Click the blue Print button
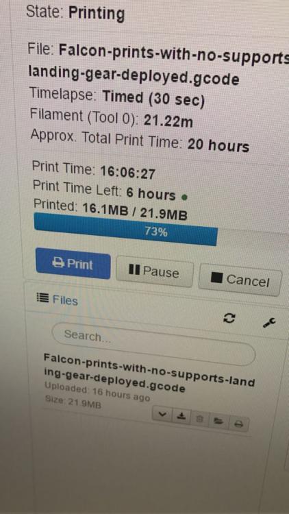The width and height of the screenshot is (289, 514). pyautogui.click(x=73, y=263)
